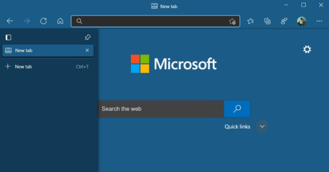The height and width of the screenshot is (172, 329).
Task: Open the Collections icon
Action: tap(267, 21)
